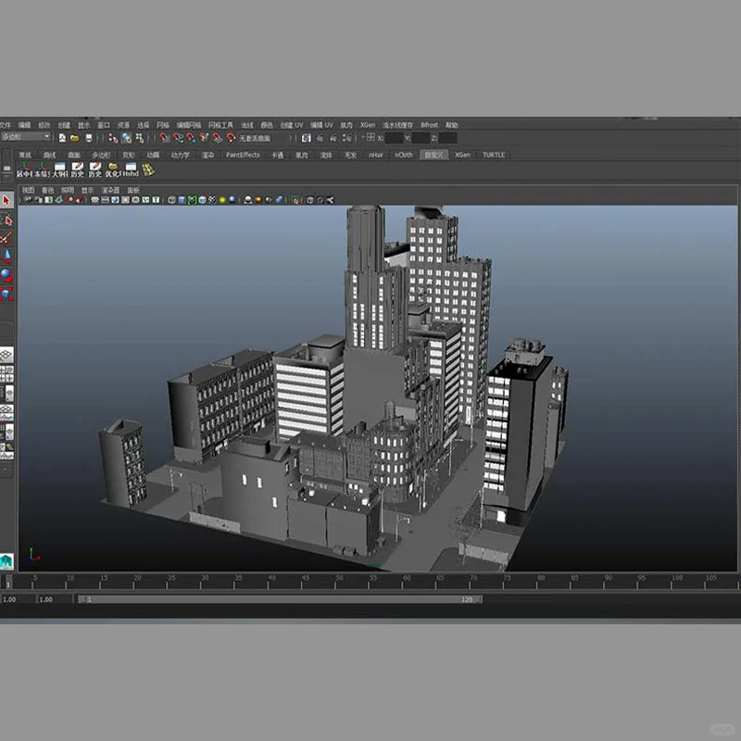Select the arrow Select tool in toolbox

pyautogui.click(x=6, y=201)
